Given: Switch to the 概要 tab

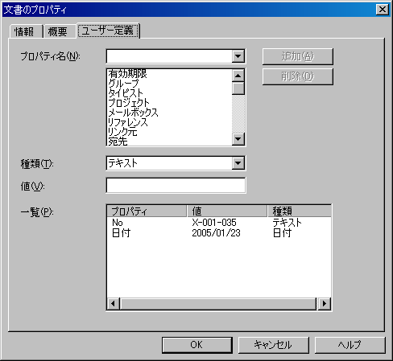Looking at the screenshot, I should 59,31.
